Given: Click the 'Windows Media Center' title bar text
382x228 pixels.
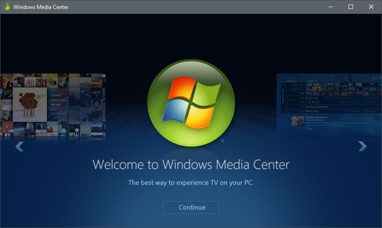Looking at the screenshot, I should tap(41, 7).
